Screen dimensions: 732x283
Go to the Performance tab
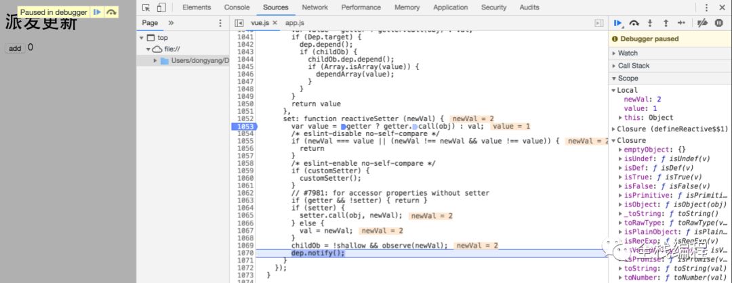point(361,7)
